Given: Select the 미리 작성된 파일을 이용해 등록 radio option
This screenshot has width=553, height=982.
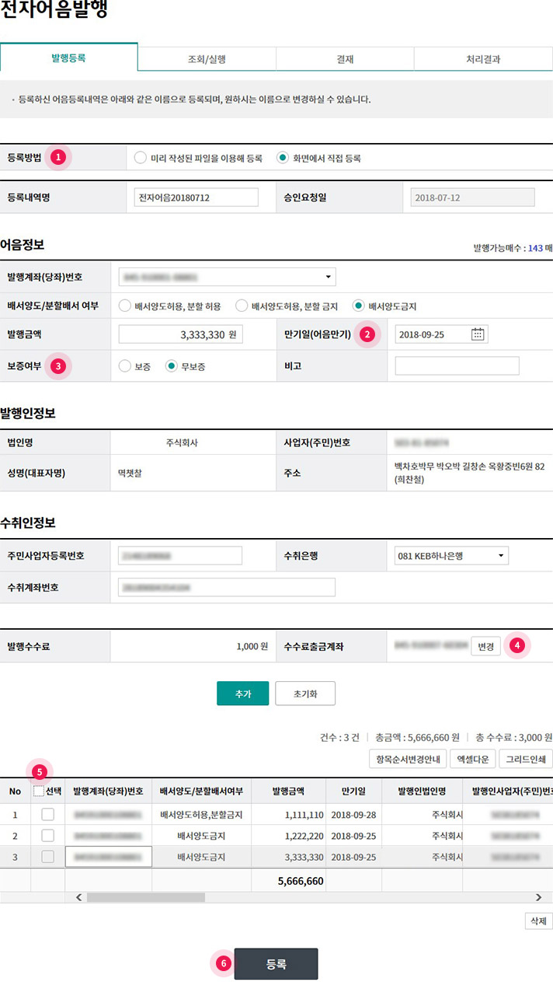Looking at the screenshot, I should 140,158.
